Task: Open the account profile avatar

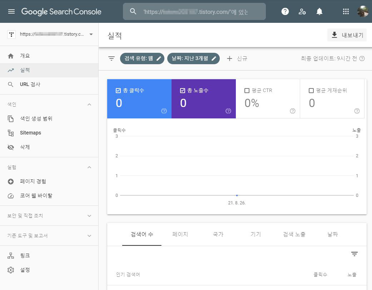Action: [363, 11]
